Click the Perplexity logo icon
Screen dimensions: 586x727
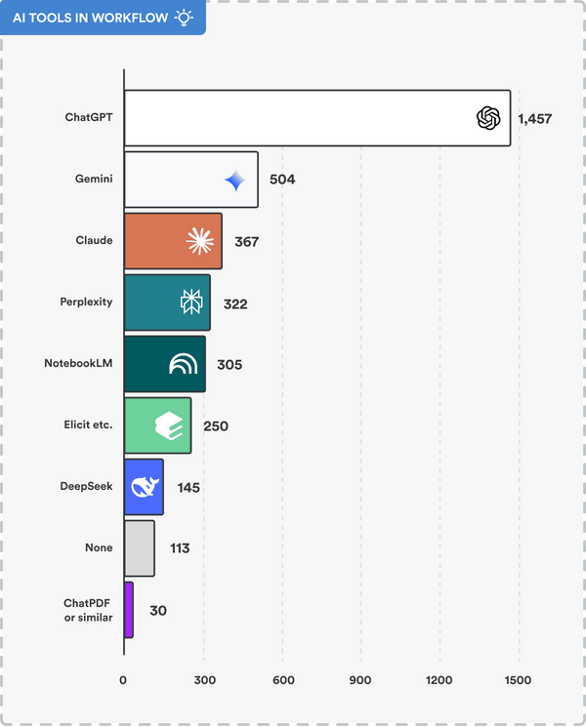(x=191, y=302)
